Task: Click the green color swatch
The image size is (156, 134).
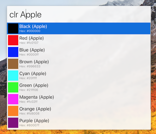Action: (13, 87)
